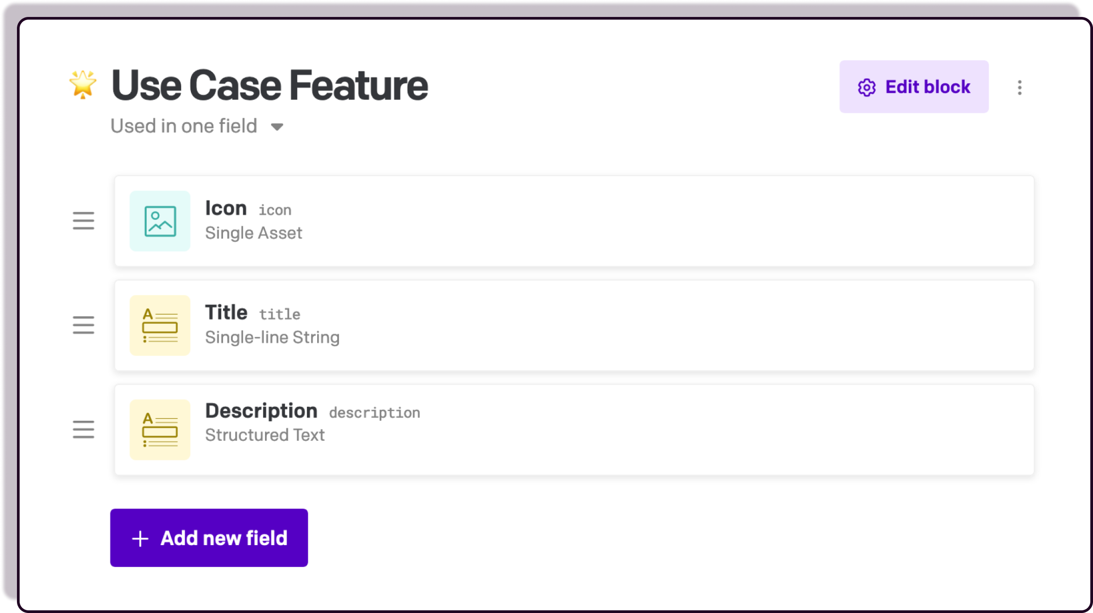
Task: Click the teal image asset icon
Action: point(160,221)
